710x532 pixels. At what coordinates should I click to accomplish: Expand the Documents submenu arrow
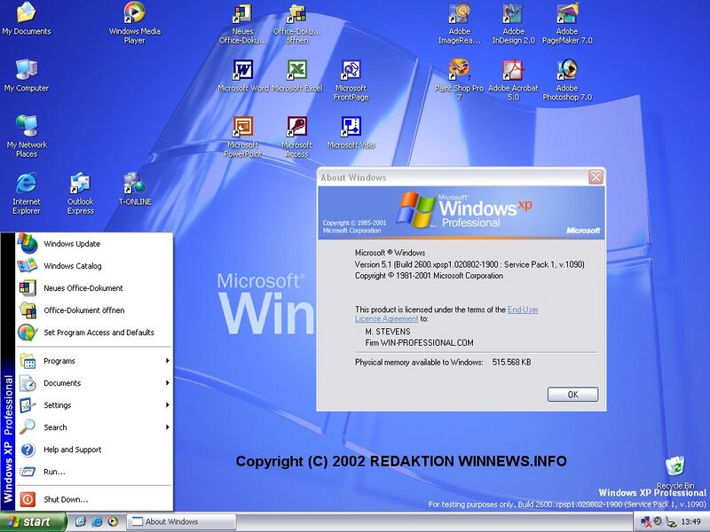(x=167, y=383)
